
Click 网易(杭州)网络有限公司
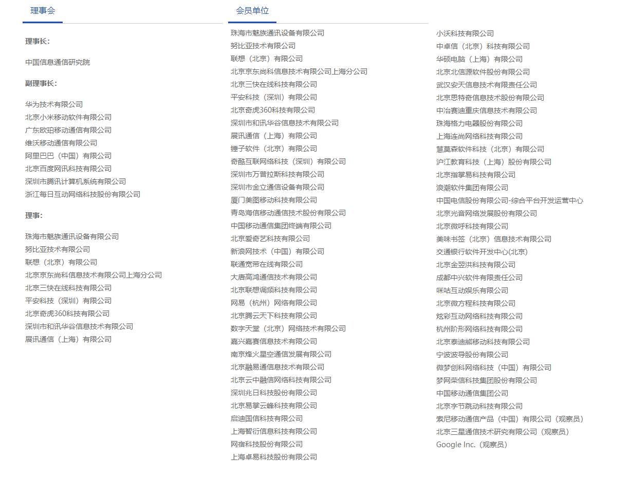(274, 303)
